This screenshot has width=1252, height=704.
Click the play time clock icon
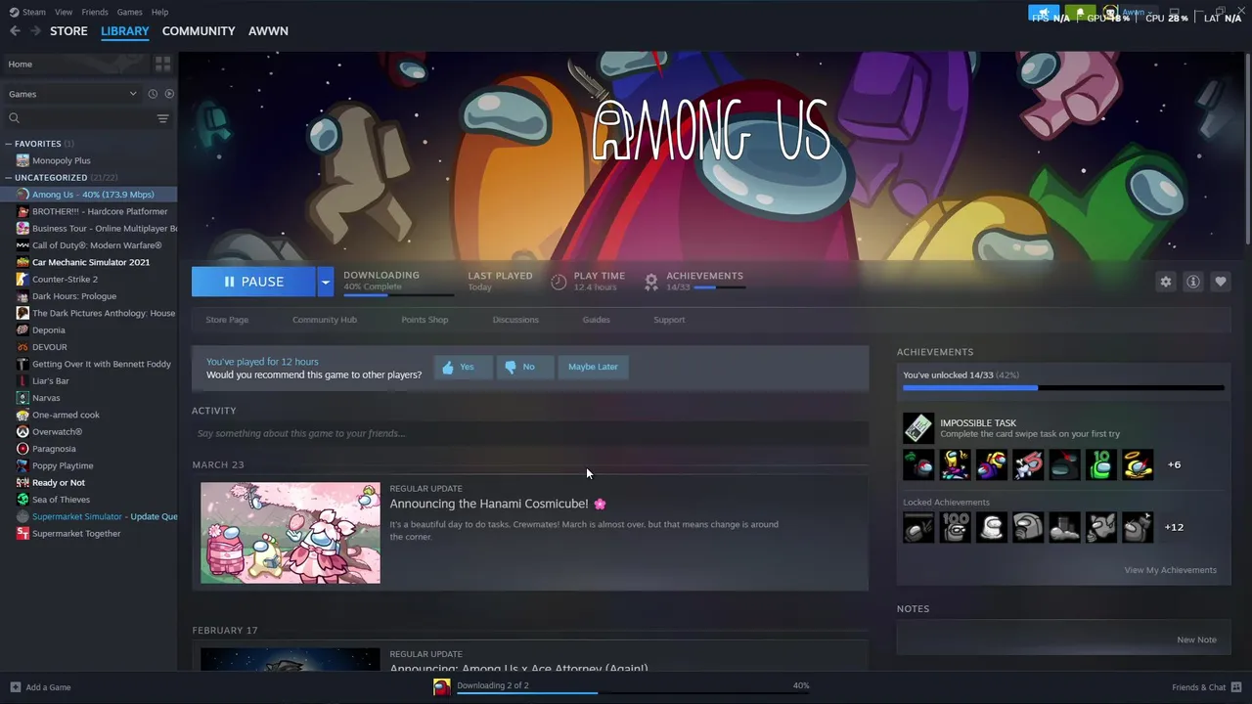(559, 282)
